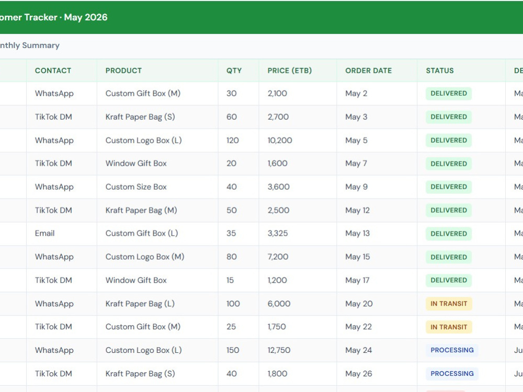The image size is (523, 392).
Task: Click the PROCESSING badge for May 26 order
Action: point(452,374)
